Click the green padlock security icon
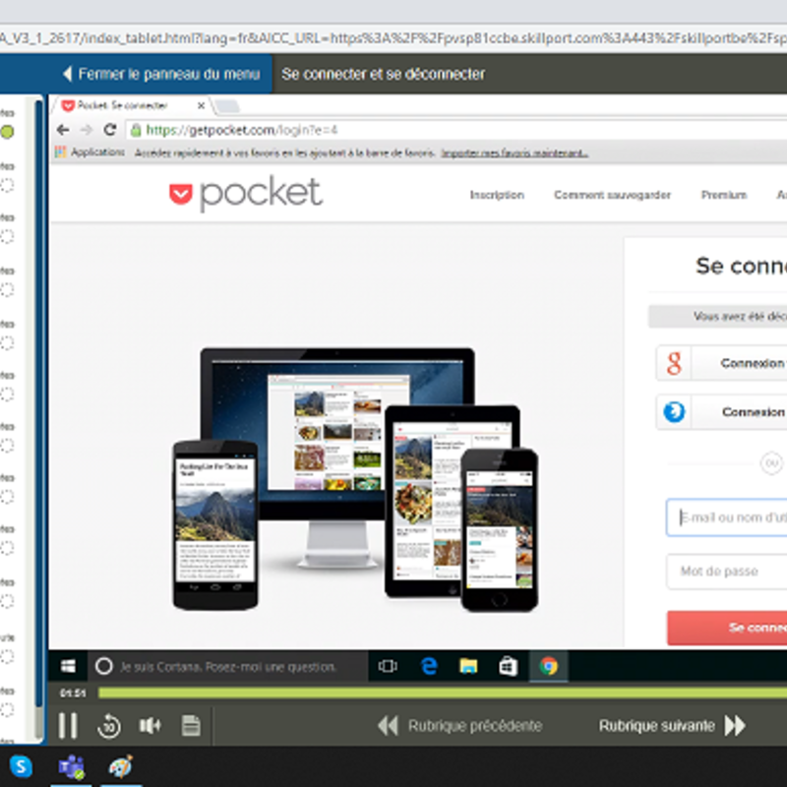The image size is (787, 787). pos(136,131)
